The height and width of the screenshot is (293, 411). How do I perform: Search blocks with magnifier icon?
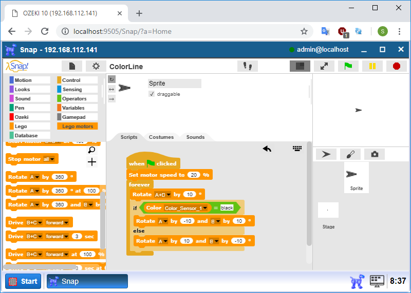pyautogui.click(x=92, y=150)
